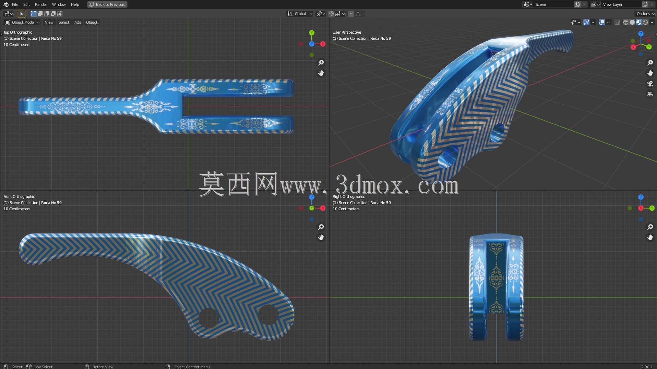Click the Blender logo menu icon

pos(6,4)
